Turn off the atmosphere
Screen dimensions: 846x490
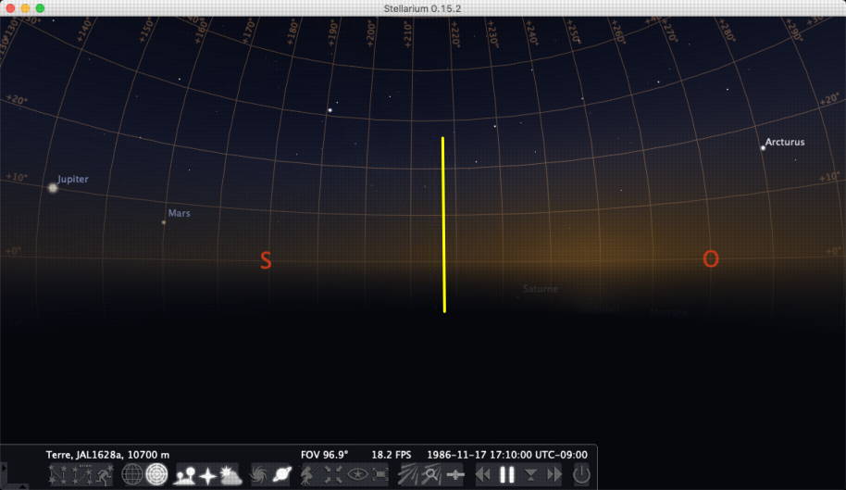tap(230, 475)
